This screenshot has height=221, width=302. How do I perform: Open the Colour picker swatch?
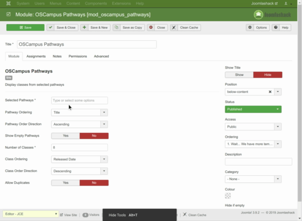(x=228, y=196)
